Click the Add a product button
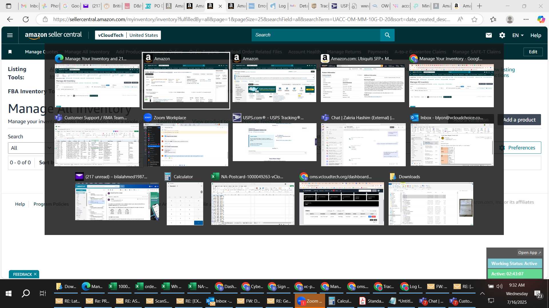 click(519, 120)
